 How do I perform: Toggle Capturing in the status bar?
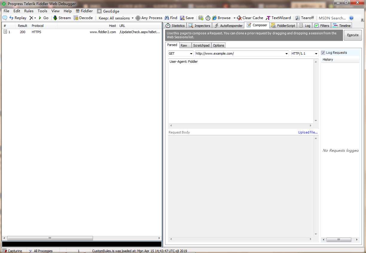pyautogui.click(x=12, y=251)
